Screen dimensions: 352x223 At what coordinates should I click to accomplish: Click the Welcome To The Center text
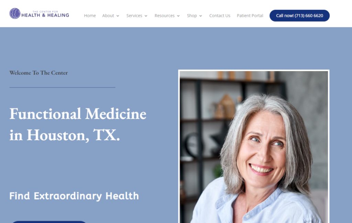[38, 73]
